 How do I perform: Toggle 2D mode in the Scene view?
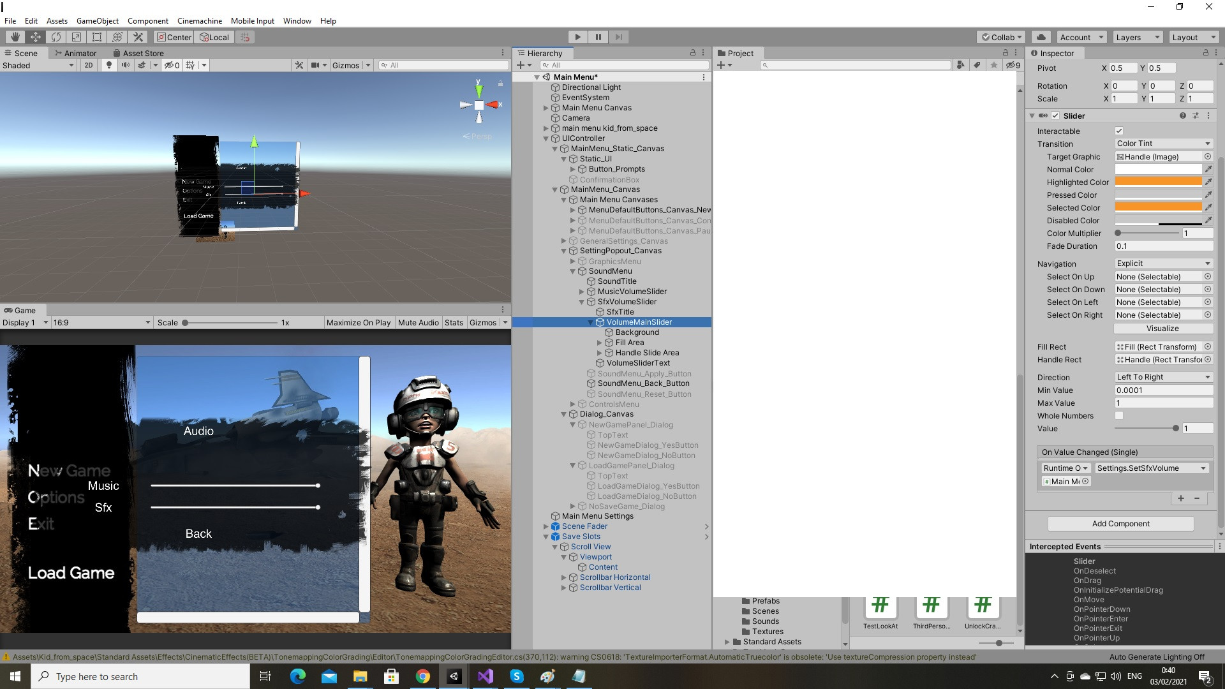pos(89,64)
